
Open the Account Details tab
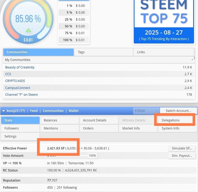coord(99,120)
